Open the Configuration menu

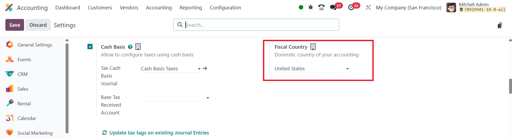(225, 8)
